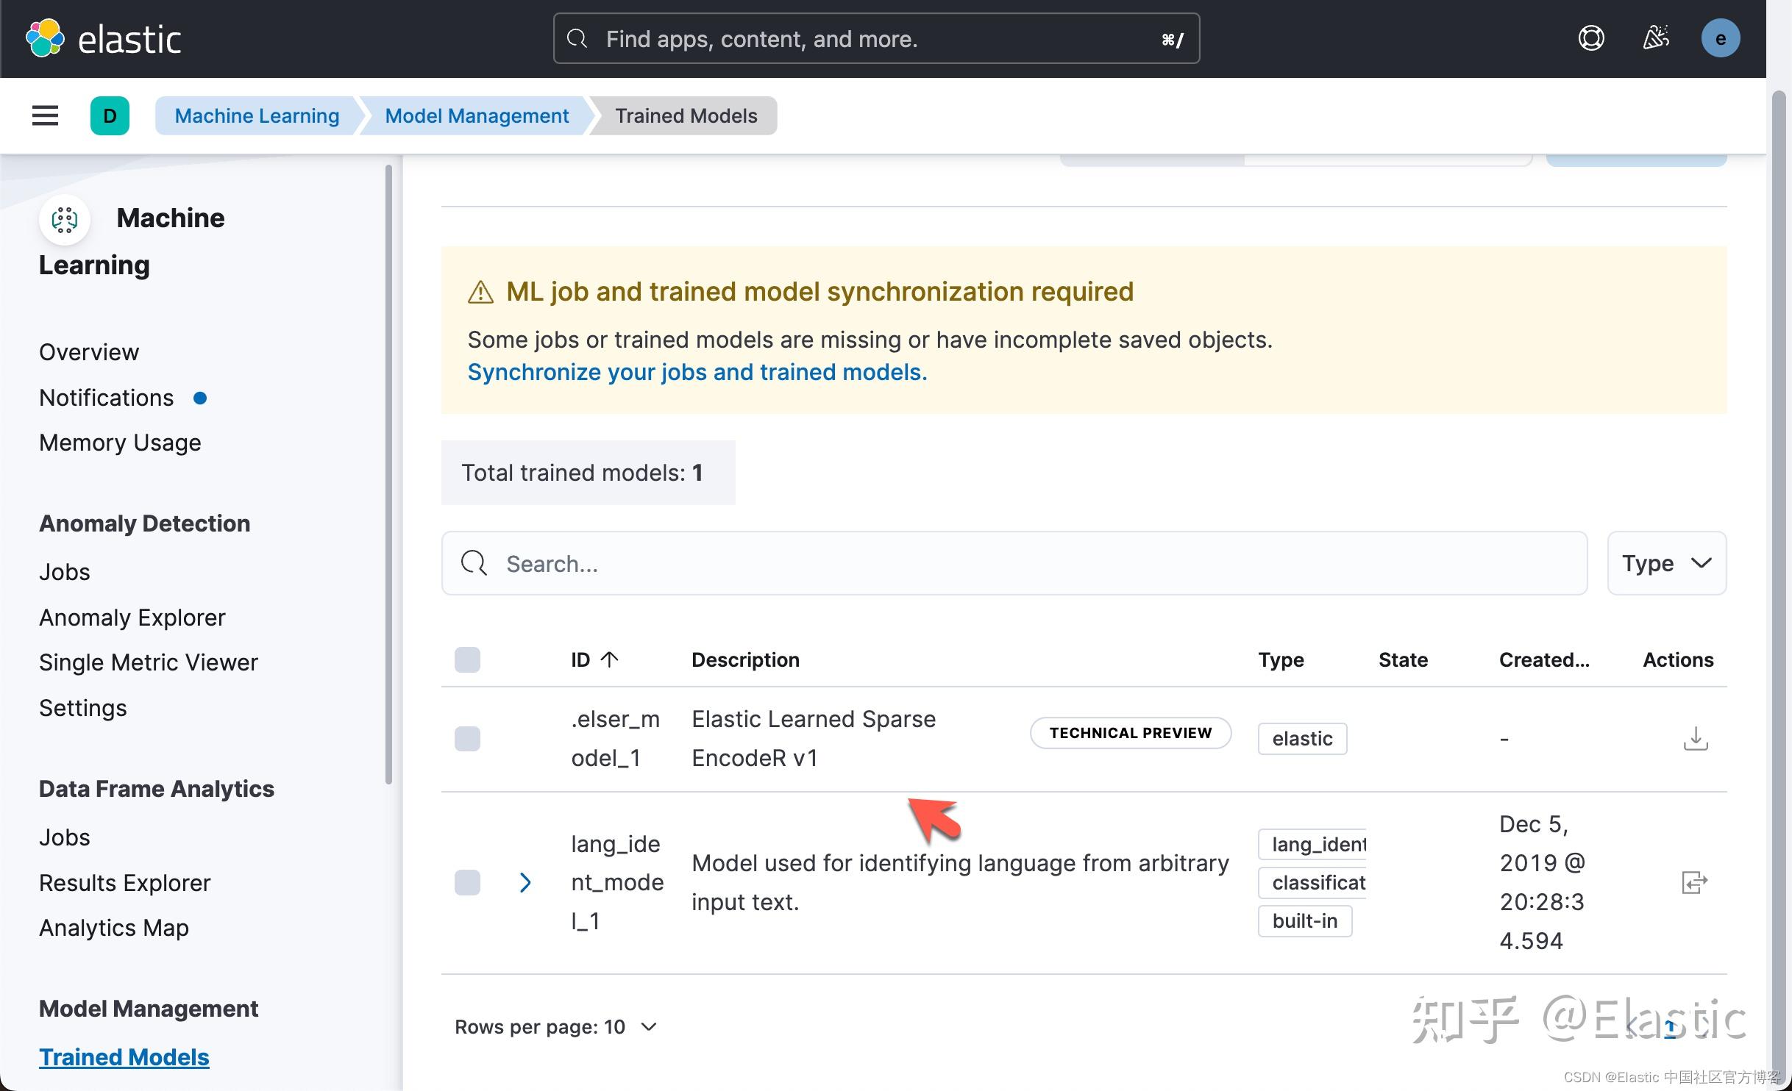Open Model Management breadcrumb
Image resolution: width=1792 pixels, height=1091 pixels.
477,115
